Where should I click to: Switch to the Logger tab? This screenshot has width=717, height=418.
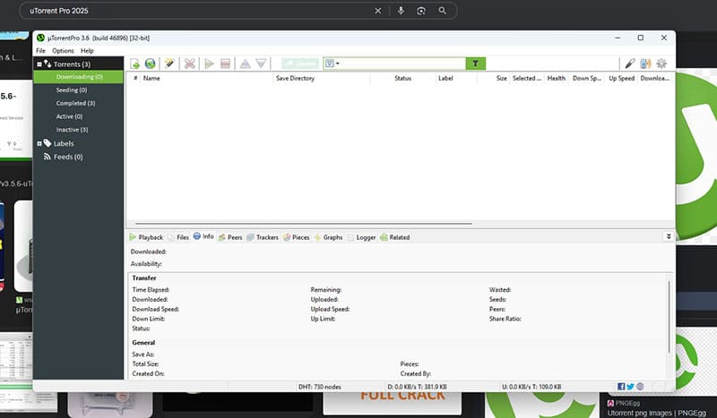pyautogui.click(x=361, y=237)
